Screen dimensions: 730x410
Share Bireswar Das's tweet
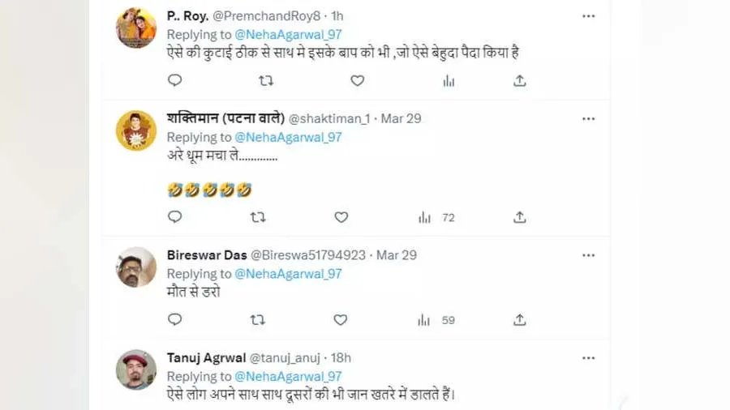520,320
